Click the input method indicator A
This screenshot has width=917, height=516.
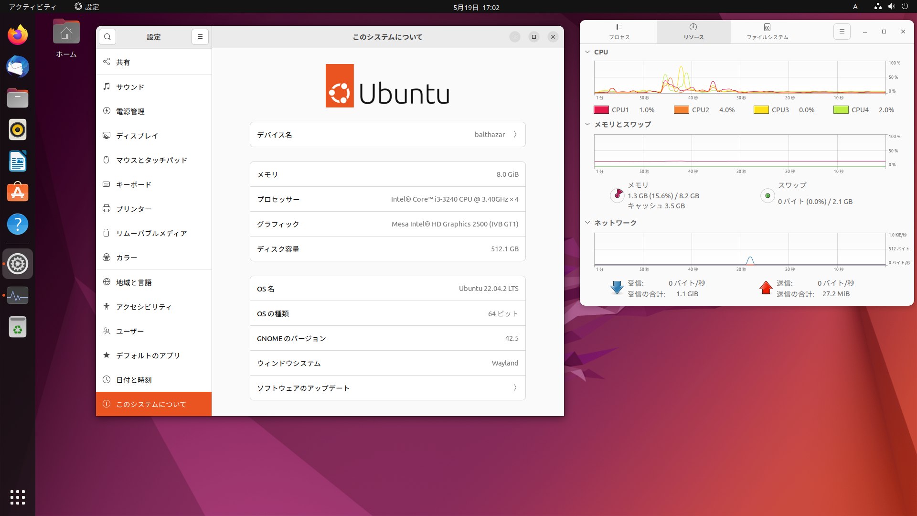click(x=855, y=7)
